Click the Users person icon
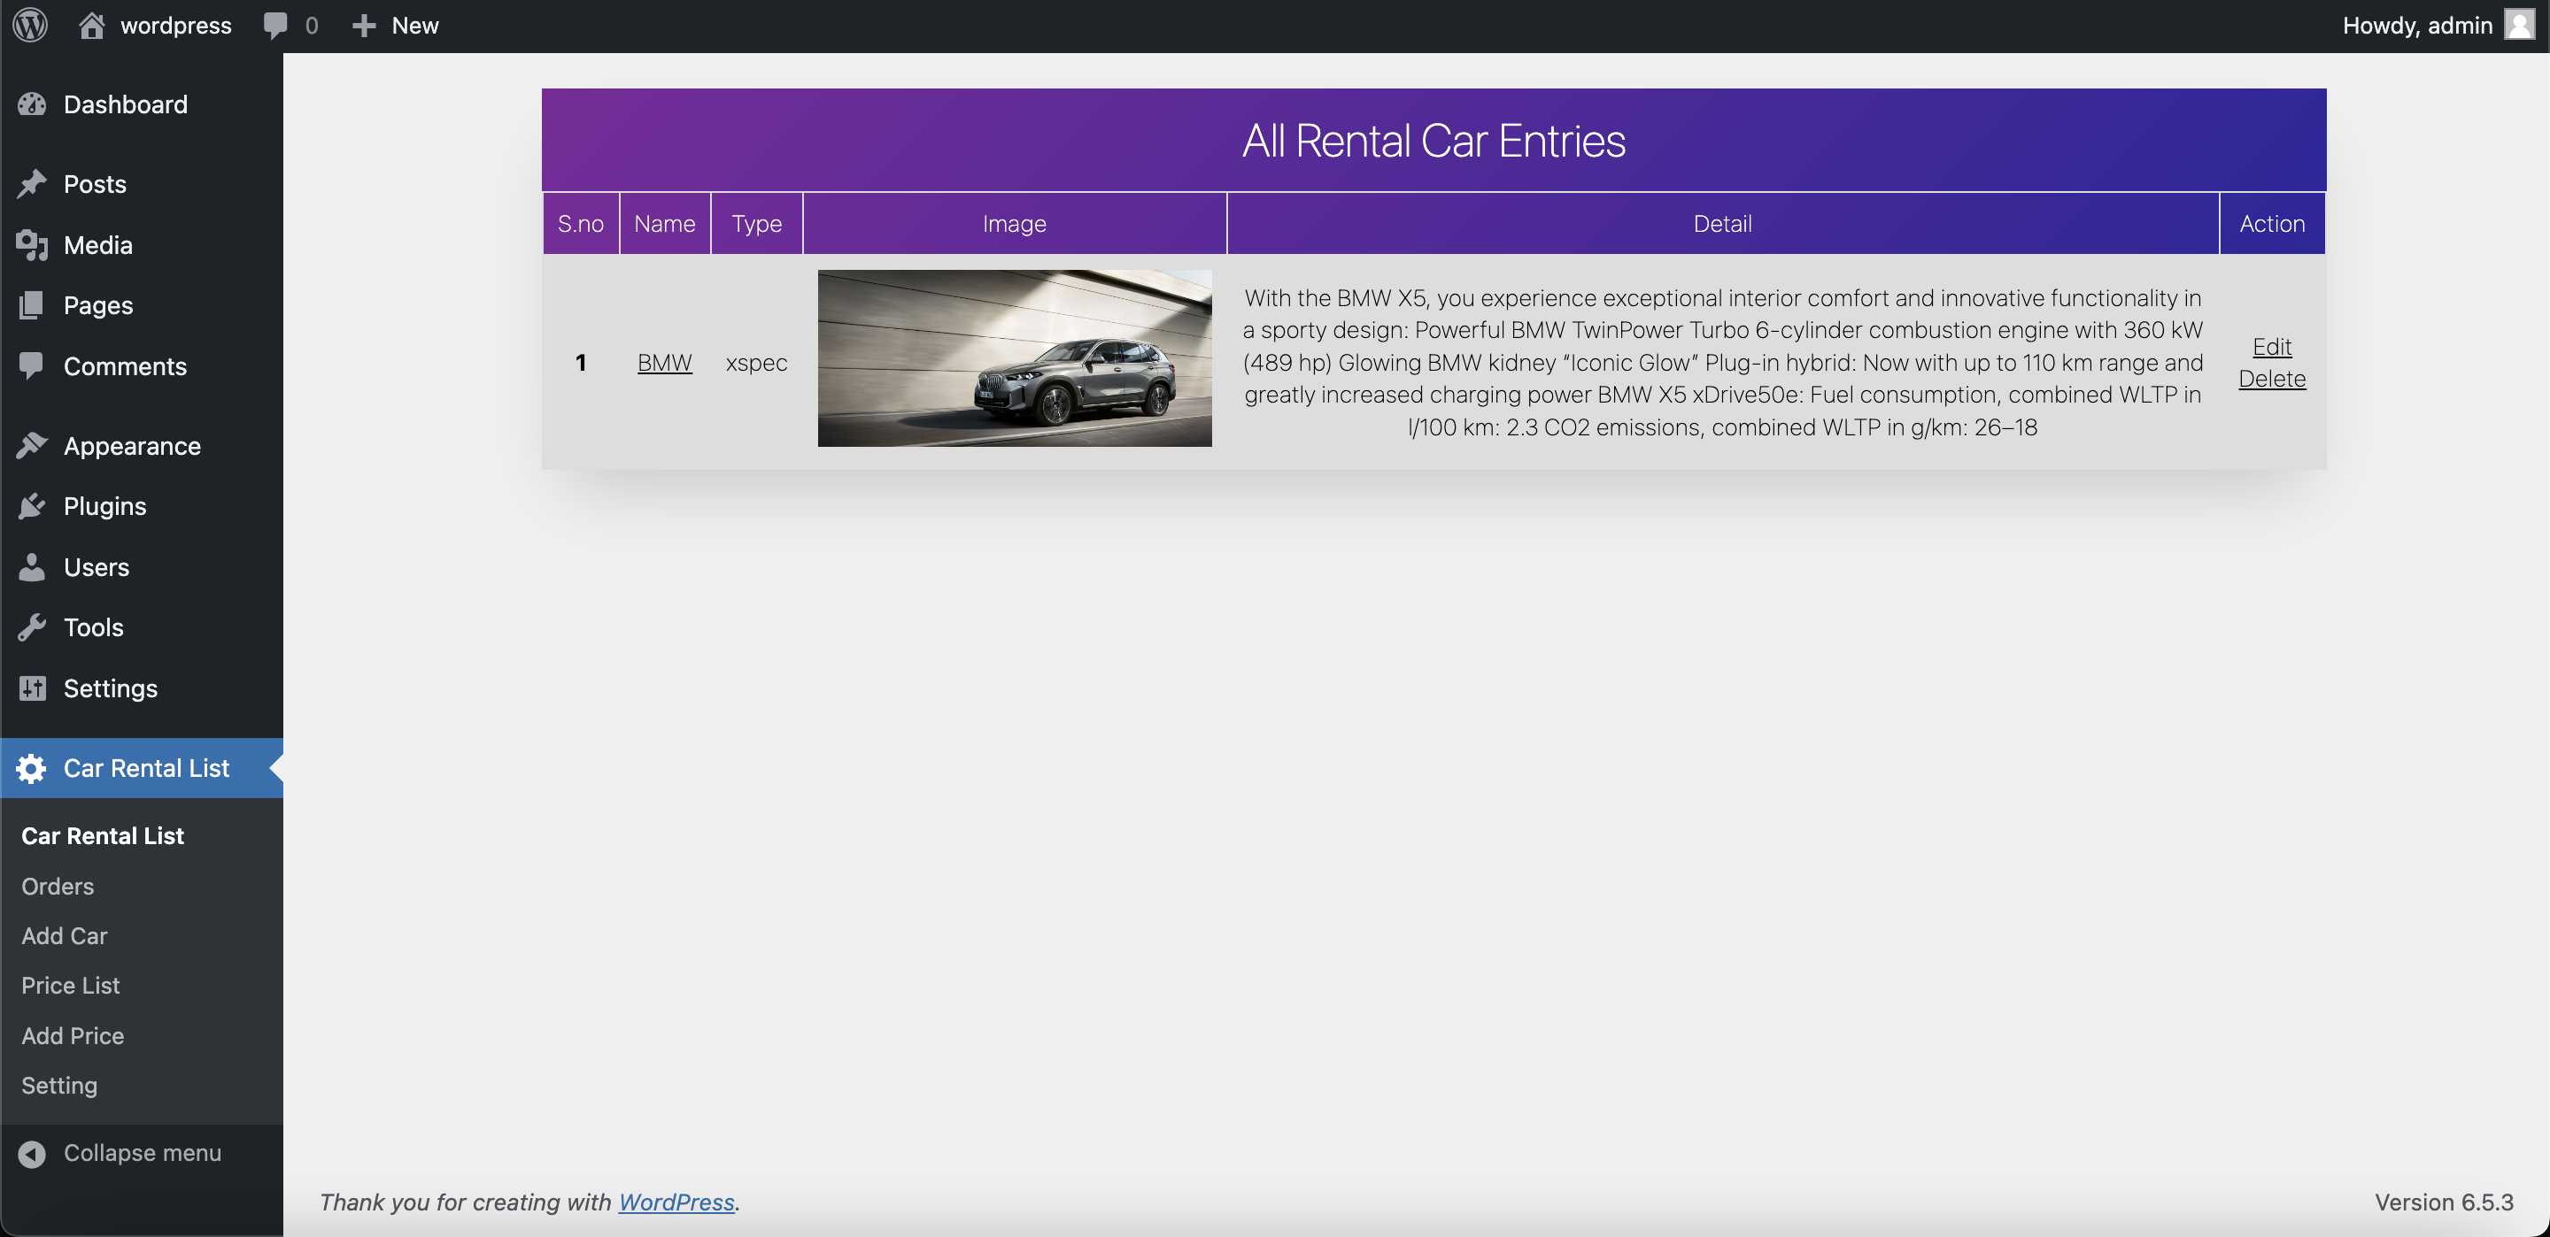The image size is (2550, 1237). (x=32, y=567)
